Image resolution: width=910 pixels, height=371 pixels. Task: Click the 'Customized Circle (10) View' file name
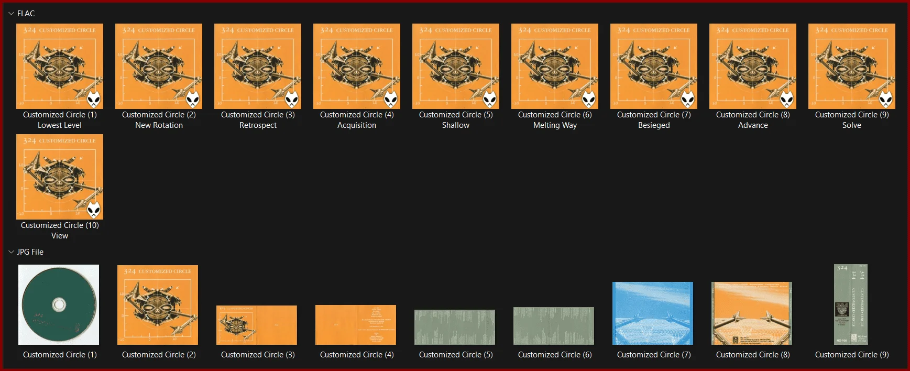[60, 231]
